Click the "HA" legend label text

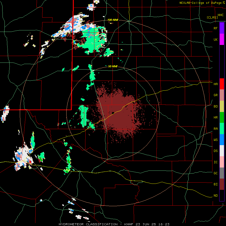pyautogui.click(x=216, y=84)
